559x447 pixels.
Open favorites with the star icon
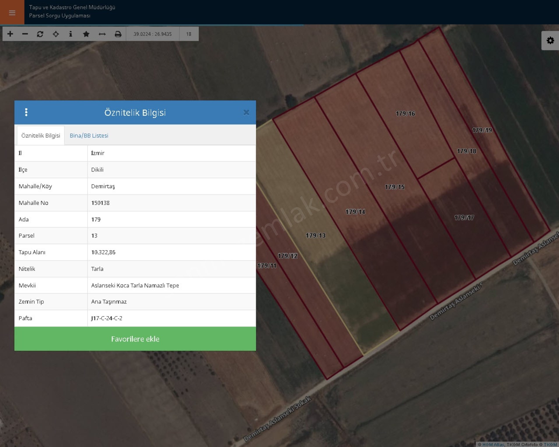click(x=86, y=34)
